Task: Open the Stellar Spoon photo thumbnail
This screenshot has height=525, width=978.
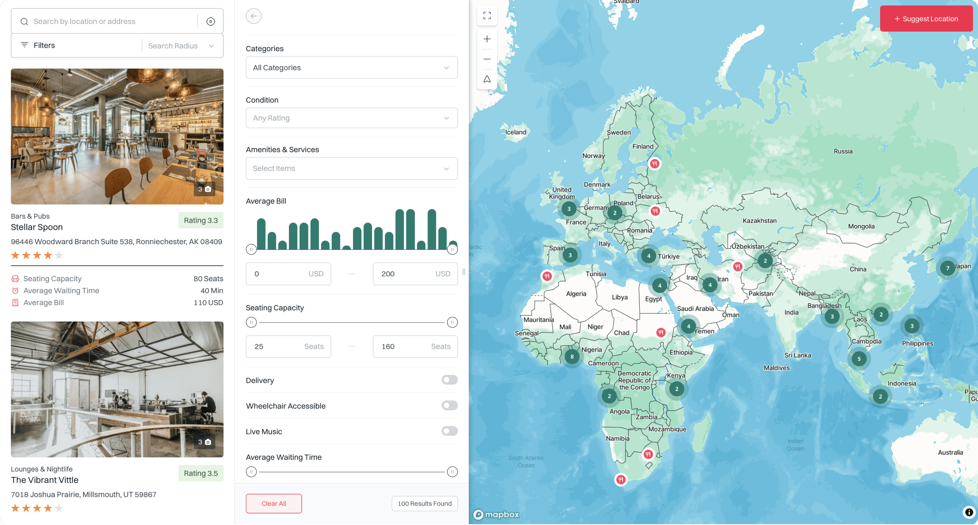Action: [117, 136]
